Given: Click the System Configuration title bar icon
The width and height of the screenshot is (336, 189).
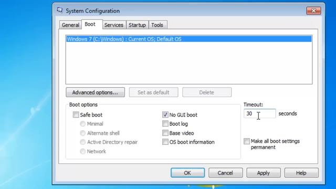Looking at the screenshot, I should pyautogui.click(x=60, y=10).
